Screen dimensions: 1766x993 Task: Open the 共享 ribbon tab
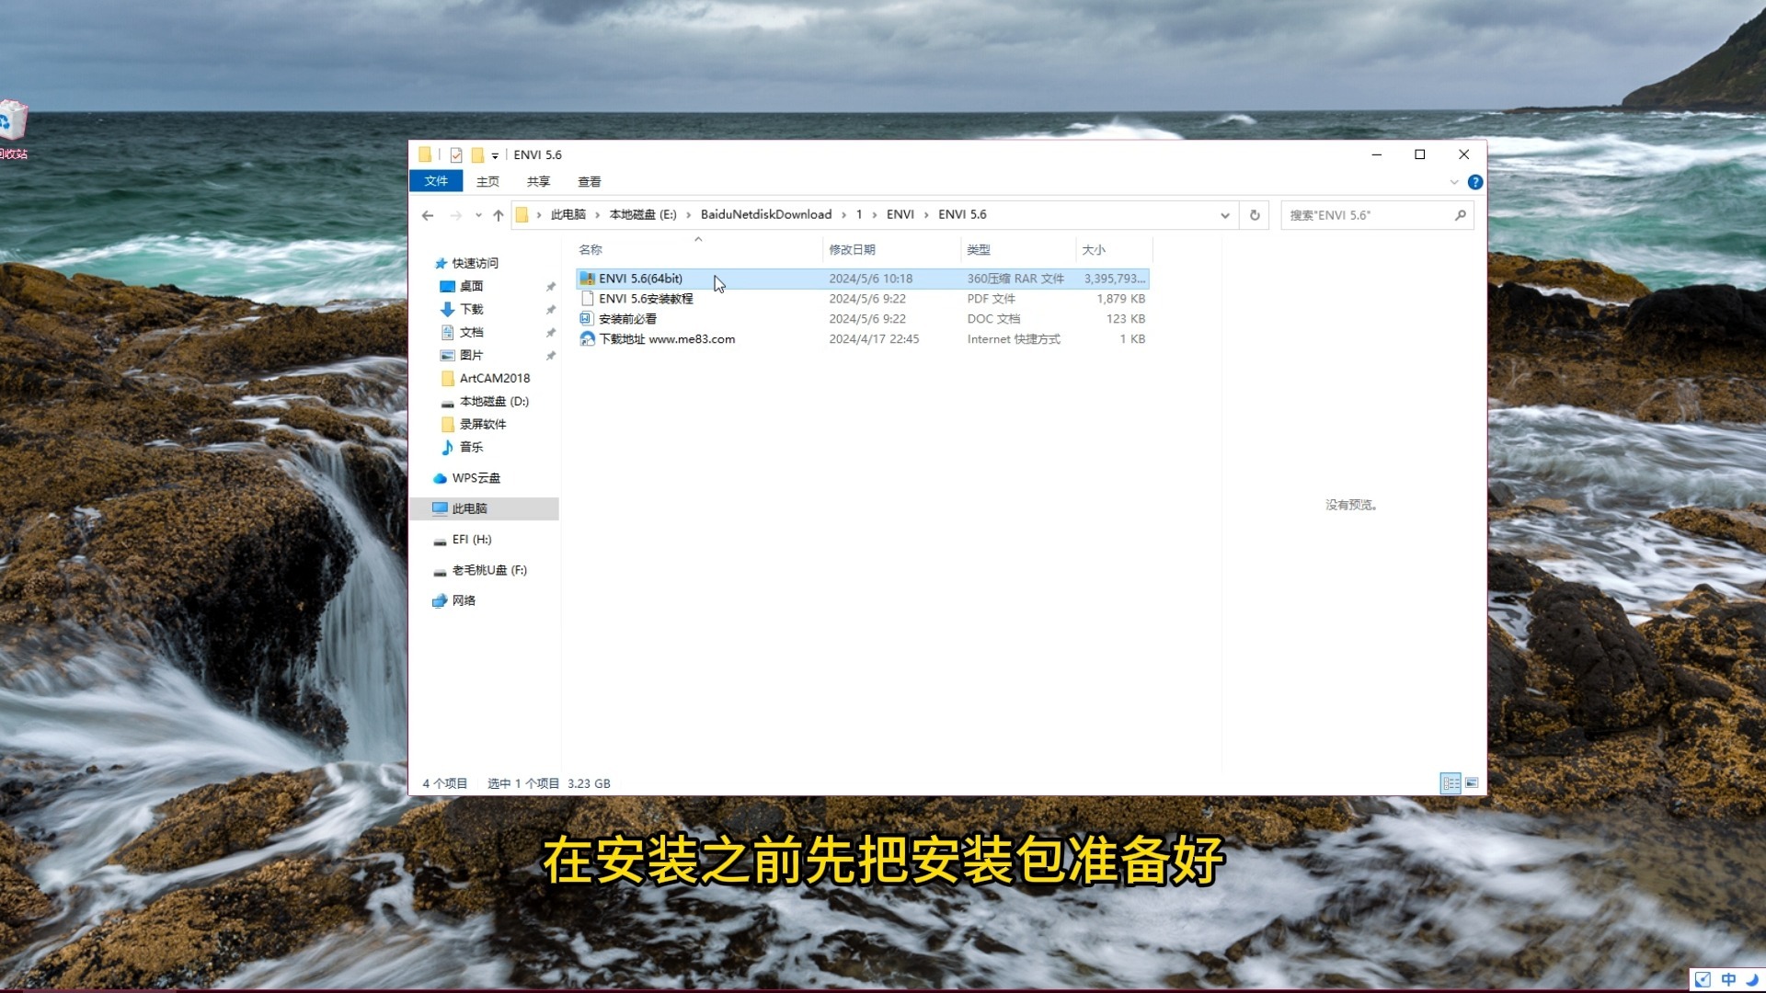(x=538, y=181)
